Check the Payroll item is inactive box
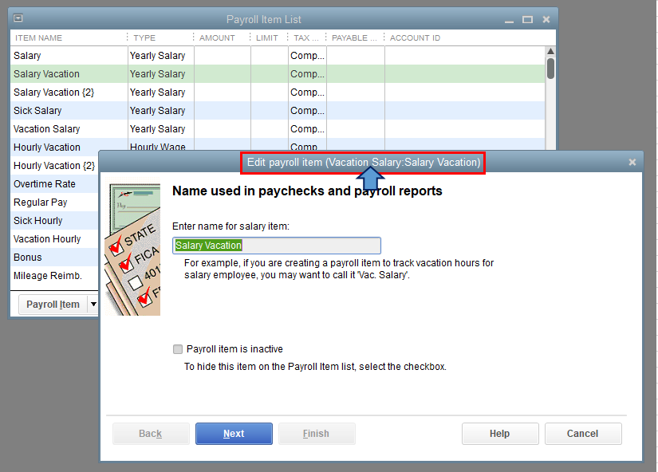658x472 pixels. 178,349
